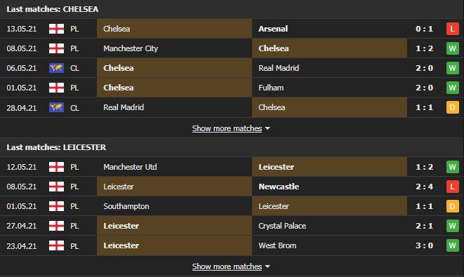Click the Crystal Palace team name
The height and width of the screenshot is (277, 464).
pyautogui.click(x=282, y=226)
